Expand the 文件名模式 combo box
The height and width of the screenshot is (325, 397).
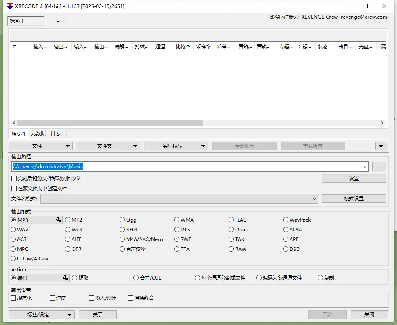click(314, 199)
